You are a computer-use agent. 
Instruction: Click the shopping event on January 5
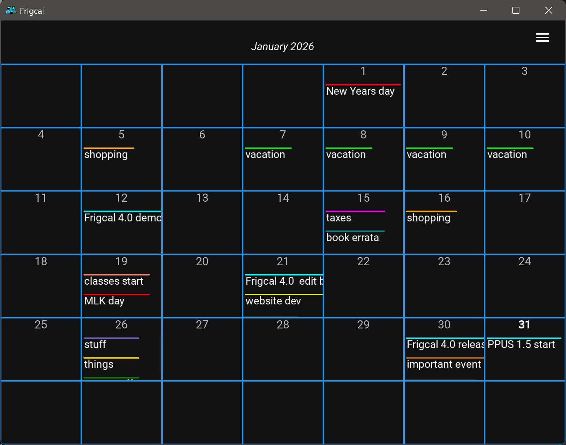click(x=106, y=155)
